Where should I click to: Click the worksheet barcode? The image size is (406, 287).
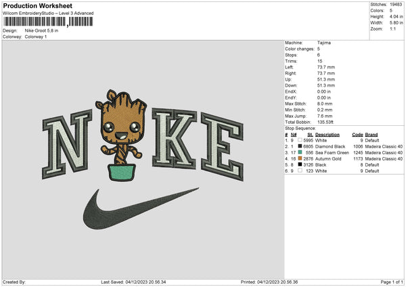[x=48, y=22]
